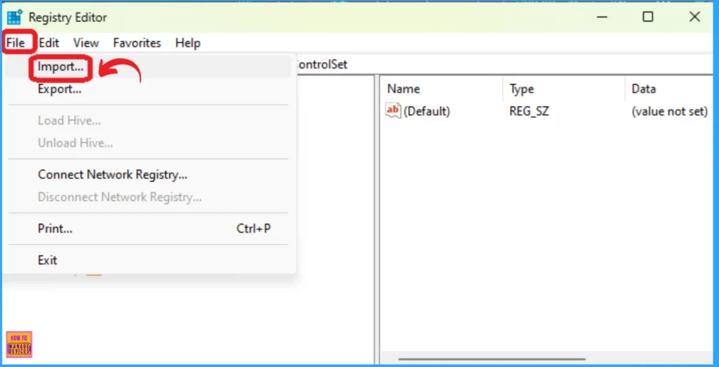Open the Favorites menu
719x367 pixels.
click(137, 43)
